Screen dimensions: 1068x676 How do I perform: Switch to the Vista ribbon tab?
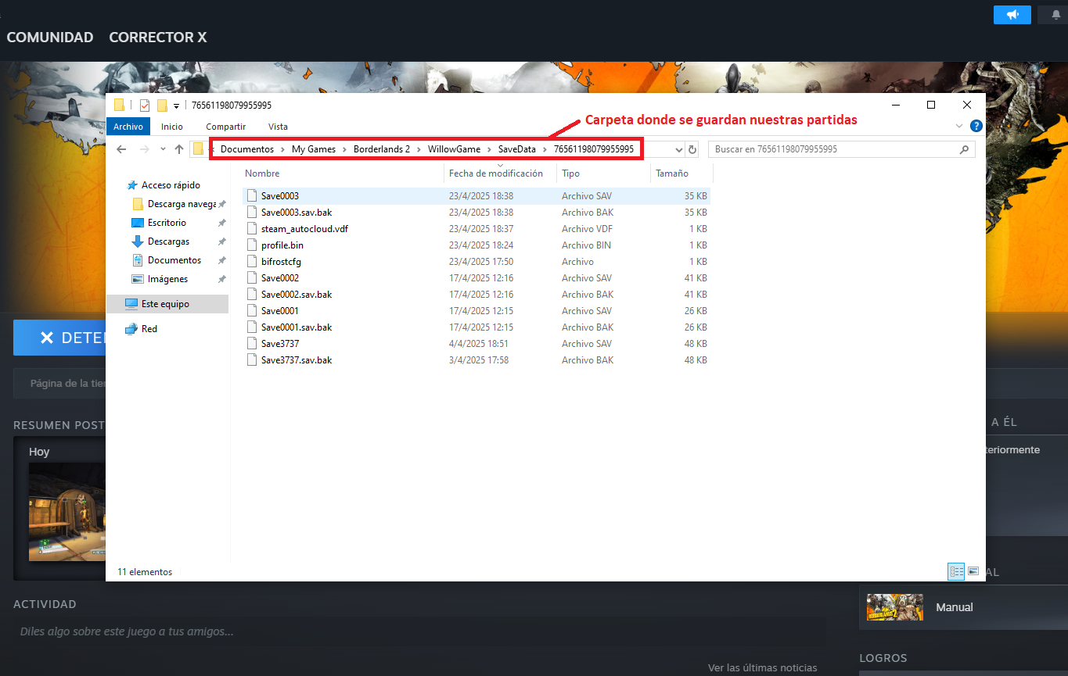(278, 127)
